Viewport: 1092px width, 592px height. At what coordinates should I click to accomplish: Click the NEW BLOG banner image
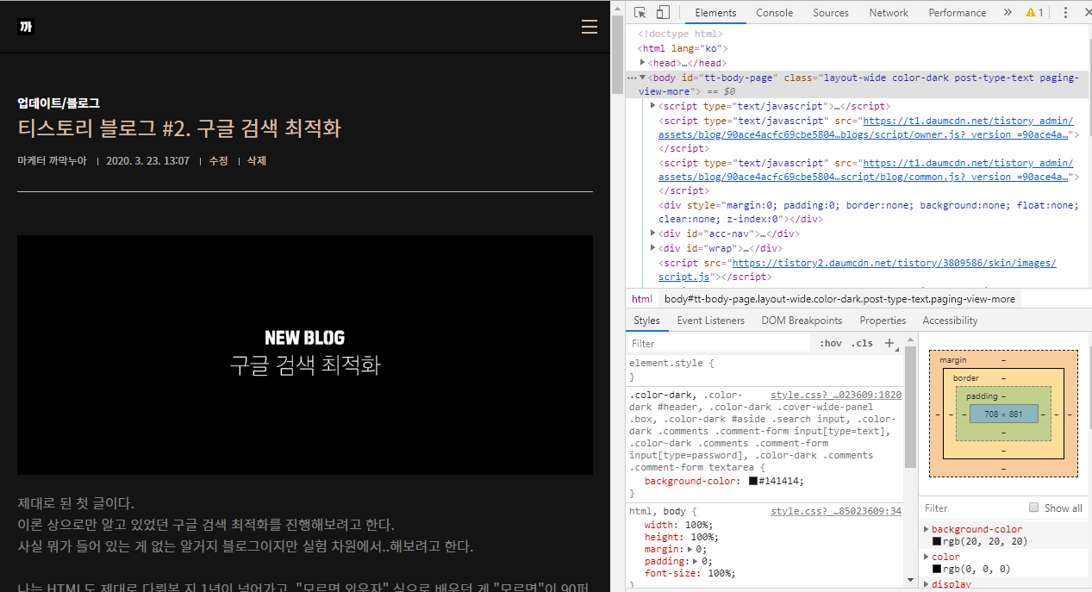[305, 354]
